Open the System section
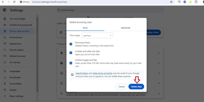The height and width of the screenshot is (102, 204). (x=13, y=90)
